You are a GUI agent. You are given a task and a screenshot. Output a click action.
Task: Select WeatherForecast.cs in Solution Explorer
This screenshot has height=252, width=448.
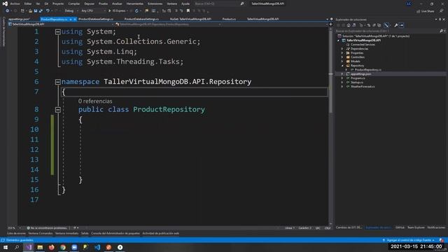(363, 87)
